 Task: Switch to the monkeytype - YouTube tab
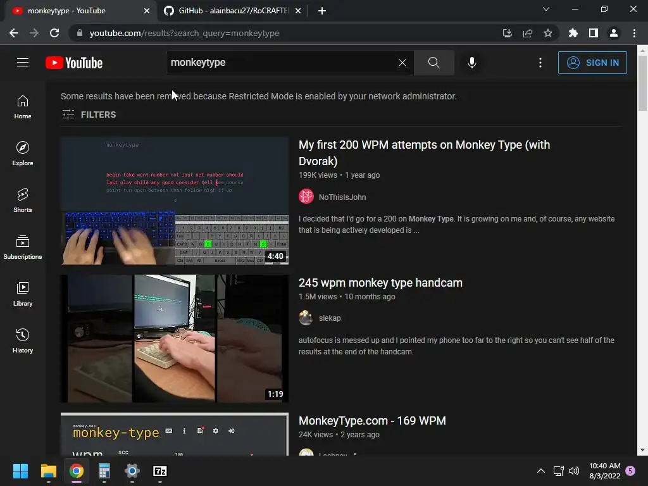(x=80, y=11)
